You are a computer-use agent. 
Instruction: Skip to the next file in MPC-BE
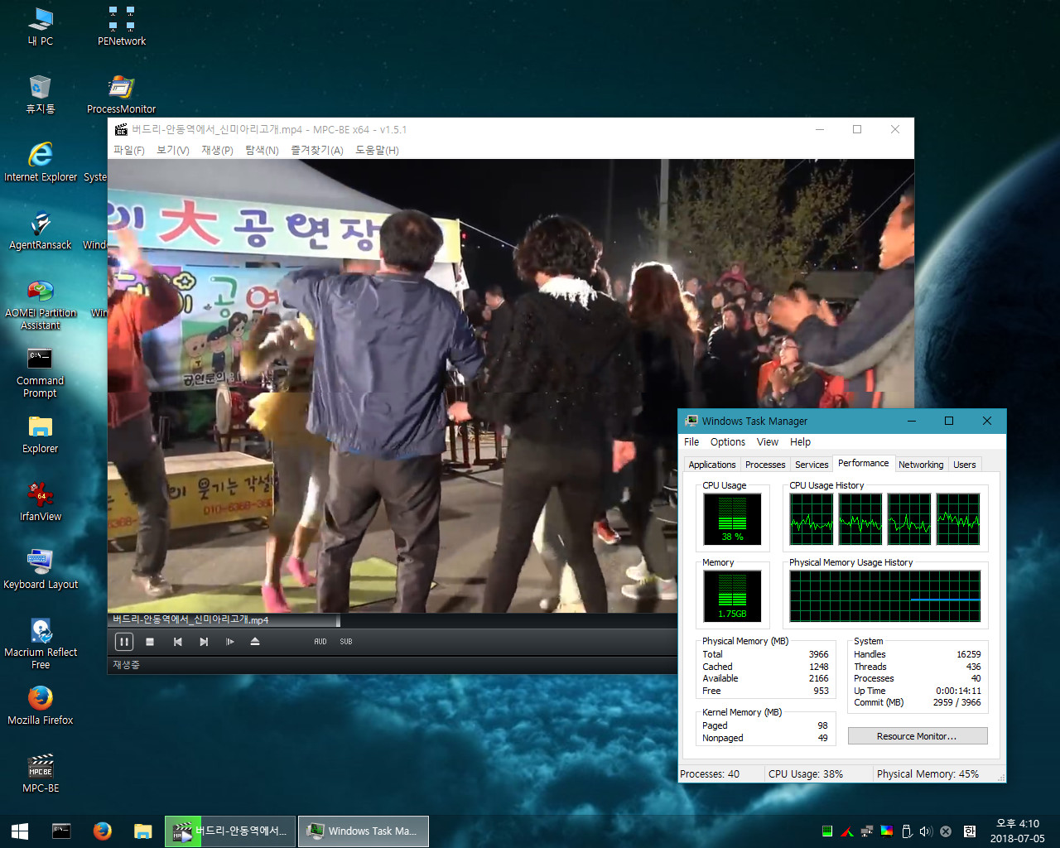pos(204,642)
